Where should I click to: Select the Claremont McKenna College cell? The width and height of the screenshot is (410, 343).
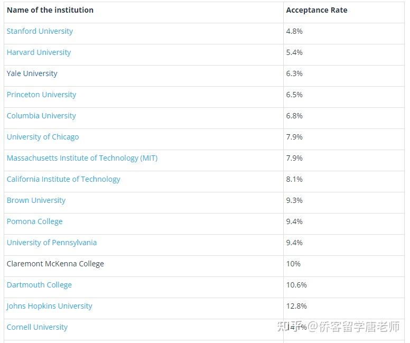pos(55,264)
